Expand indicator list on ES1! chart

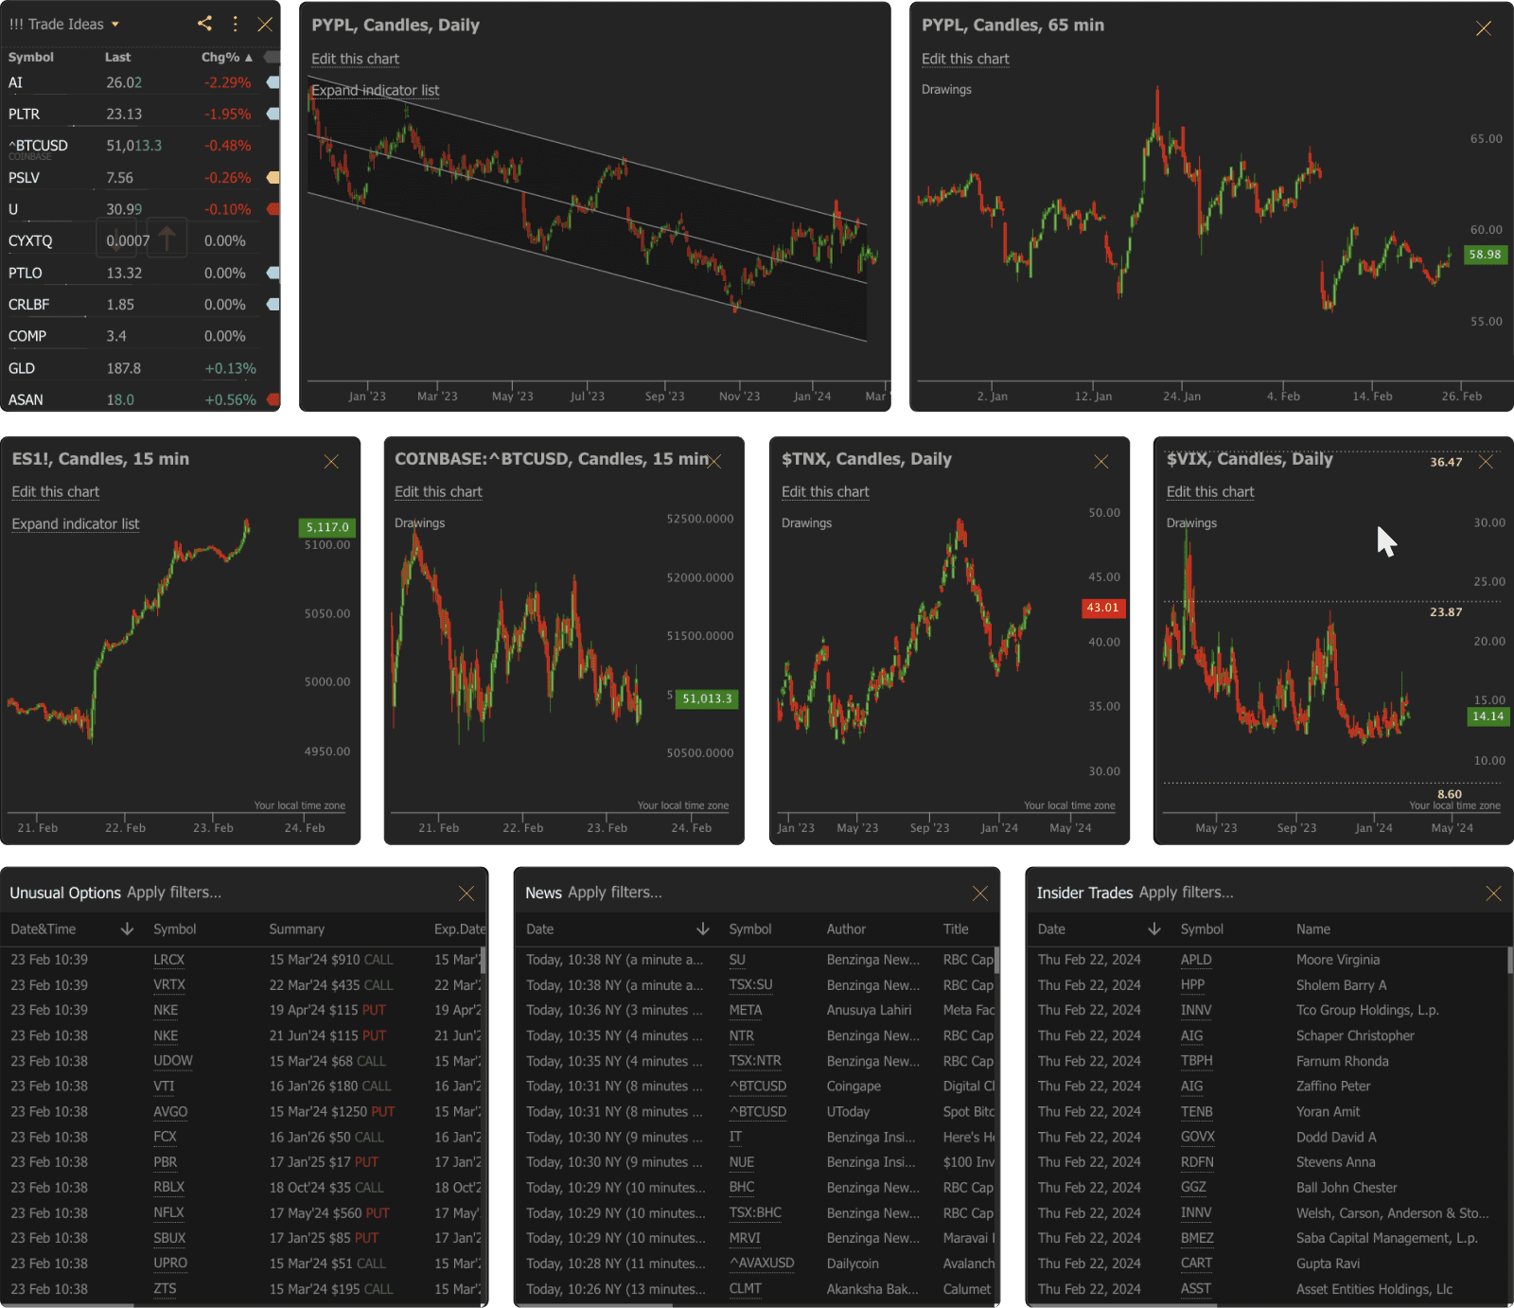pyautogui.click(x=75, y=523)
